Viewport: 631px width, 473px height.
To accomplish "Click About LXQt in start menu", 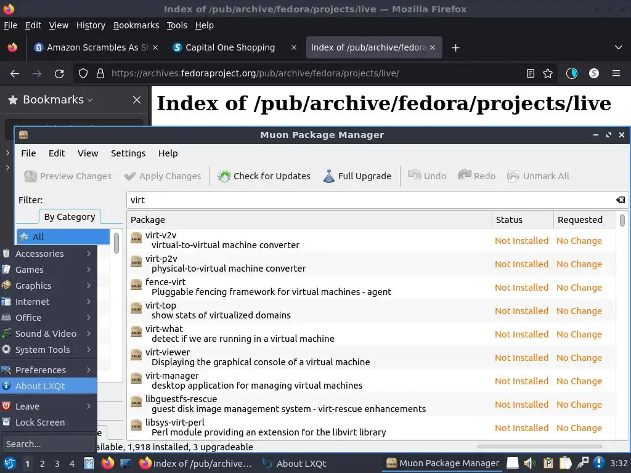I will point(48,386).
